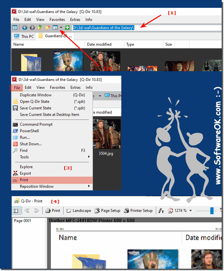Open View menu in the upper Q-Dir window
224x271 pixels.
click(40, 20)
